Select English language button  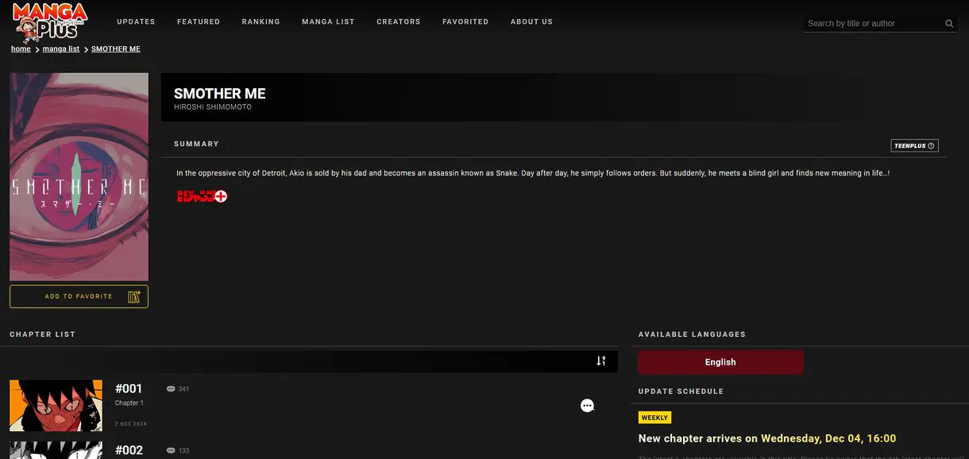tap(720, 362)
